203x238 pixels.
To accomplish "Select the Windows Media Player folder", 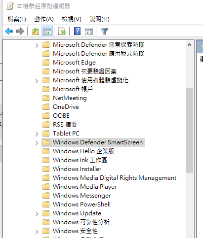I will (x=84, y=187).
